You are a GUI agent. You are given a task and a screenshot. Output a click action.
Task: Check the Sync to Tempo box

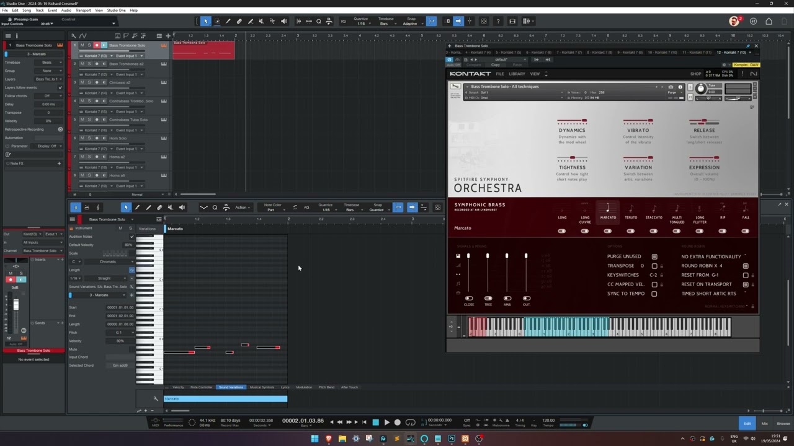tap(654, 294)
